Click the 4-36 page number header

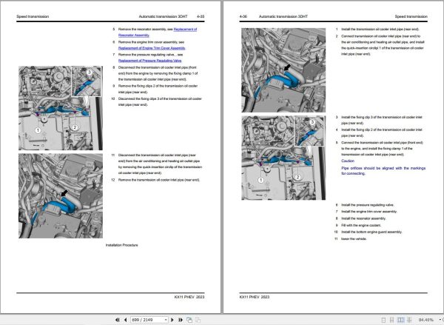[243, 16]
